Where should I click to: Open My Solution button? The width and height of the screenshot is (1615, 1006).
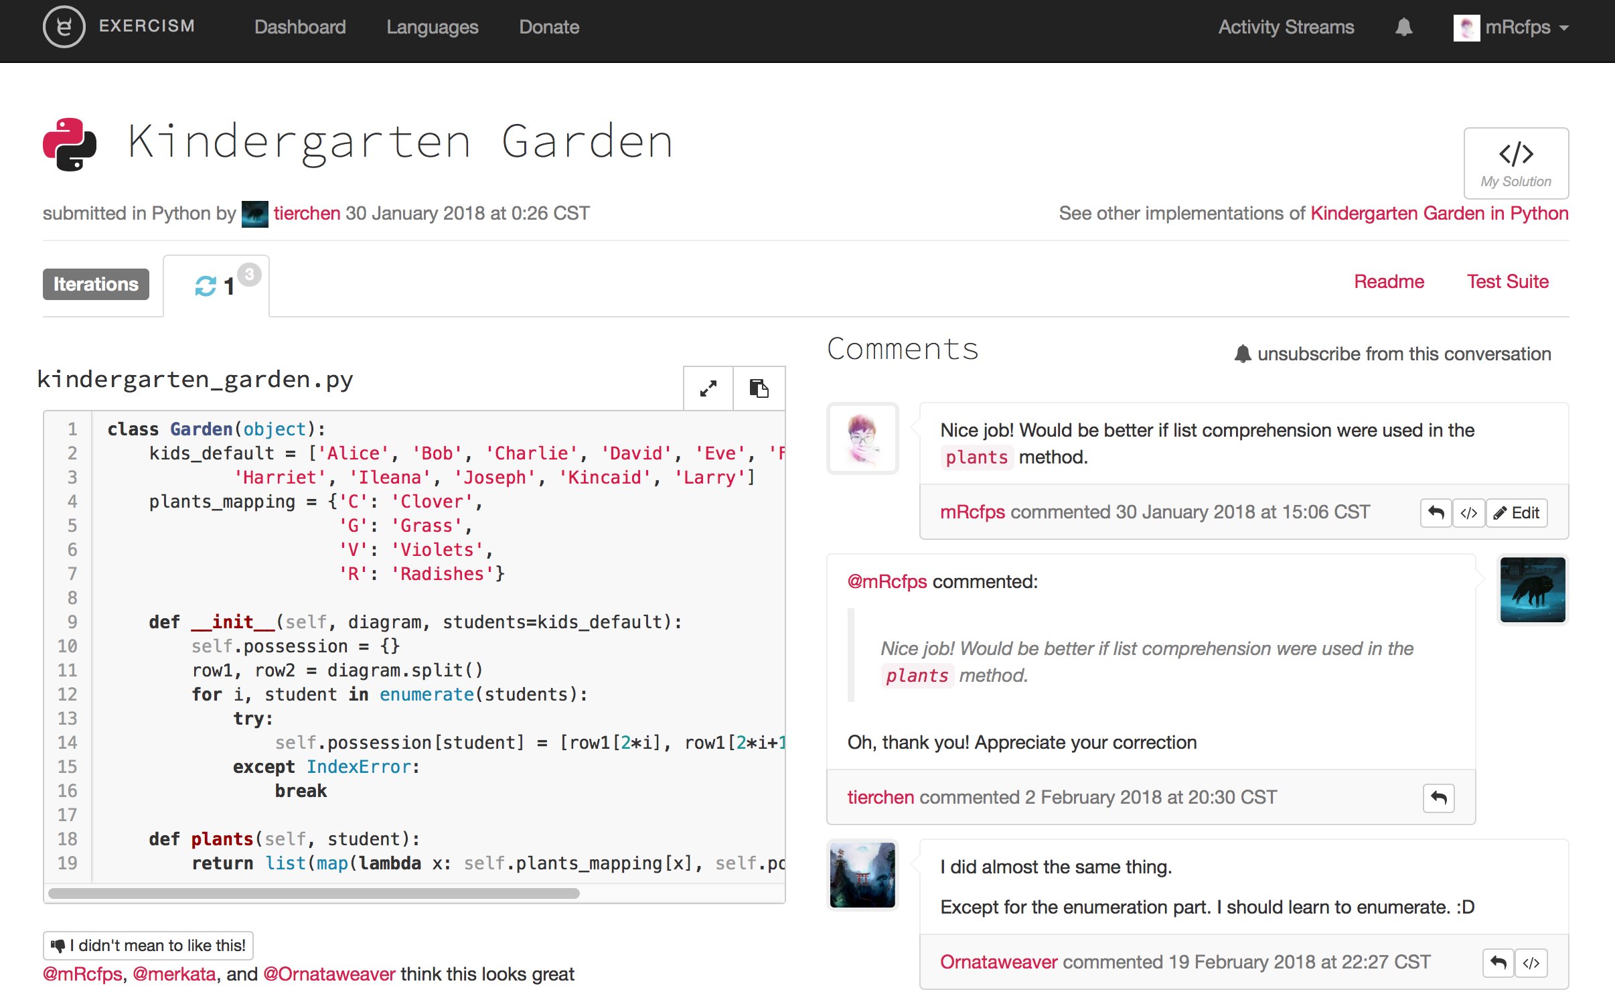[1515, 163]
